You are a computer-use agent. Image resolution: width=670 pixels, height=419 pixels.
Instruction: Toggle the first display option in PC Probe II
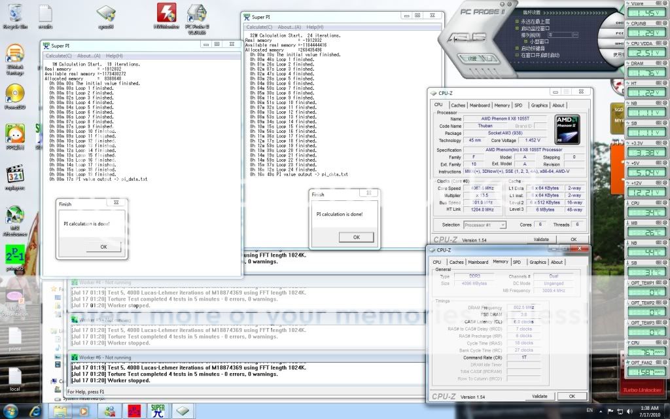click(516, 20)
